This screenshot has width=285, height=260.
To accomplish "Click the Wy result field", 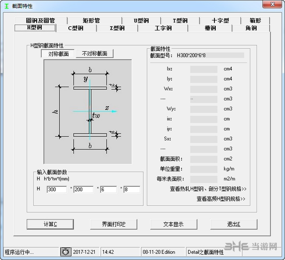I will point(204,109).
